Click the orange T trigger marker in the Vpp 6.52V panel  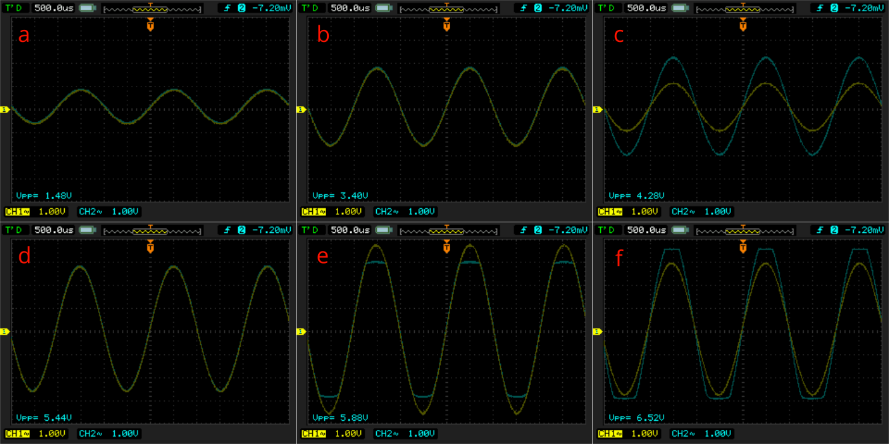click(742, 247)
